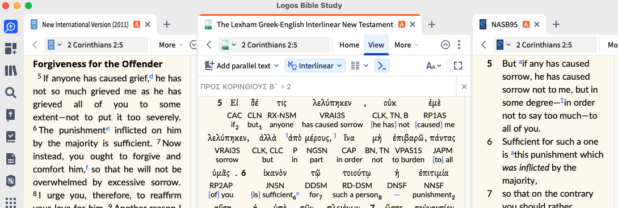
Task: Click footnote e after 'punishment' in NIV
Action: pyautogui.click(x=108, y=128)
